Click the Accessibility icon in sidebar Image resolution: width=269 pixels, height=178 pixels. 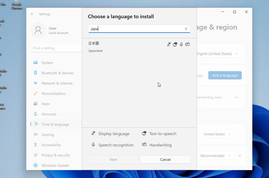click(x=35, y=145)
